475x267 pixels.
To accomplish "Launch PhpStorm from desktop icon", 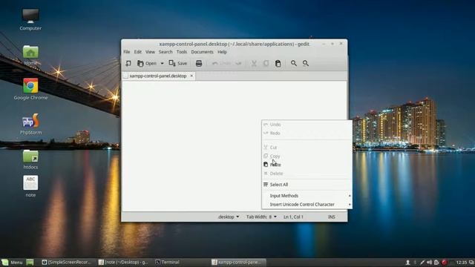I will 30,124.
